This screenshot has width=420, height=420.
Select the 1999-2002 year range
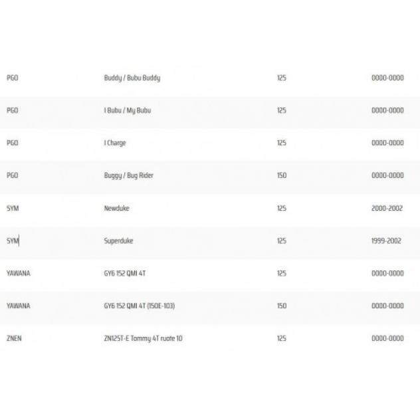pyautogui.click(x=386, y=241)
